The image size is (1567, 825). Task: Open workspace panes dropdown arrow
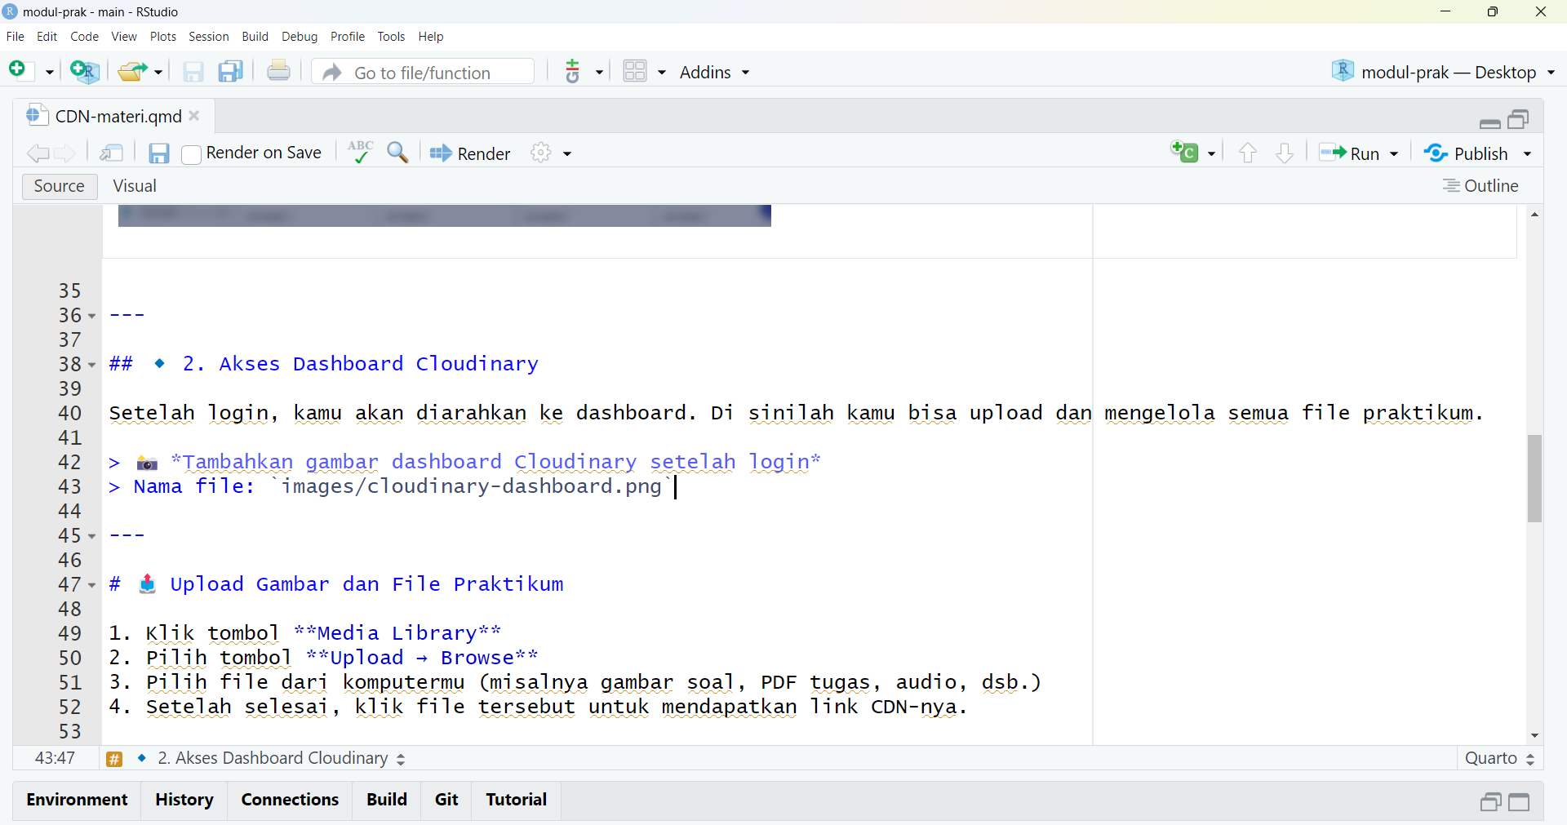662,72
